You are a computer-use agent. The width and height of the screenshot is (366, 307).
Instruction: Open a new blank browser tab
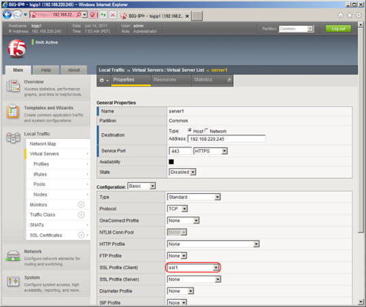point(197,16)
